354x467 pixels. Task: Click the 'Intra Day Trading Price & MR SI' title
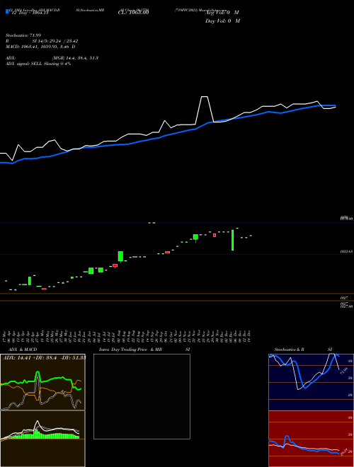pyautogui.click(x=144, y=350)
